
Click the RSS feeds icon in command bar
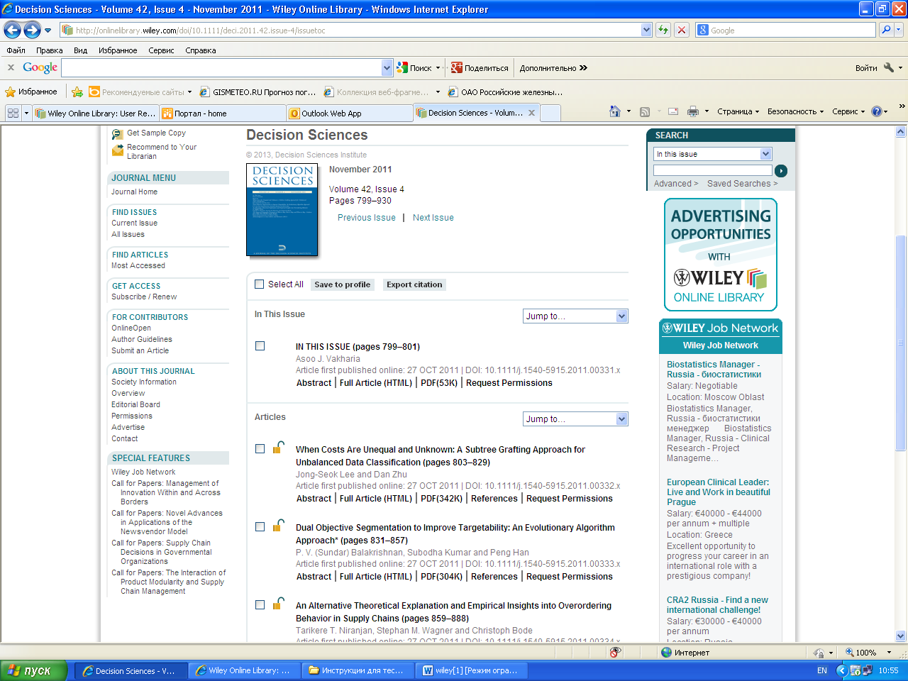pyautogui.click(x=645, y=111)
